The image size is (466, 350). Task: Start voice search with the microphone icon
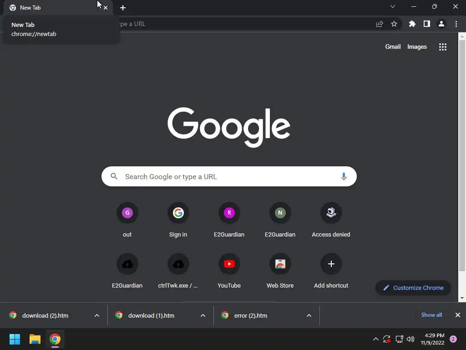coord(344,176)
